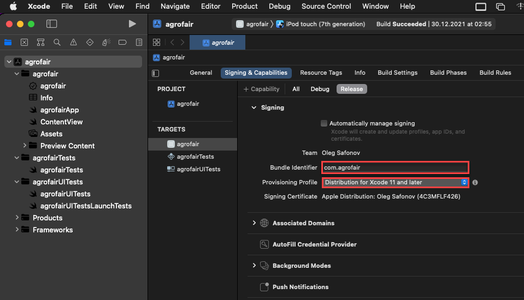Open the Test navigator diamond icon

pyautogui.click(x=90, y=43)
